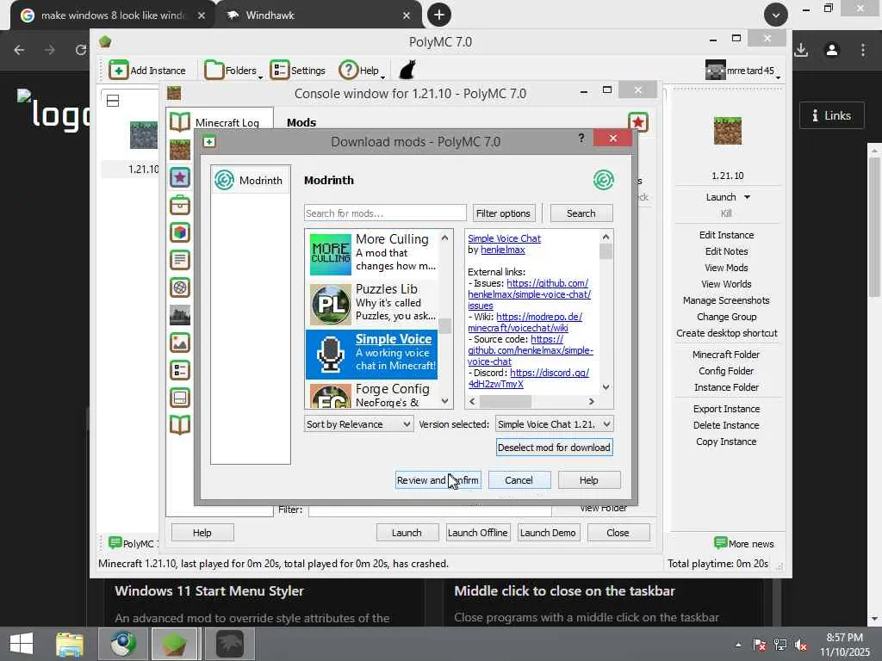This screenshot has height=661, width=882.
Task: Click Manage Screenshots in right panel
Action: (x=726, y=300)
